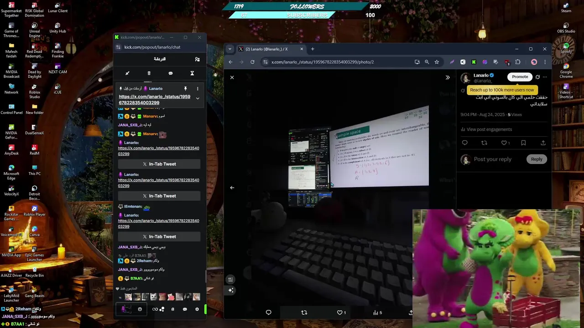
Task: Open the Recycle Bin desktop icon
Action: coord(35,272)
